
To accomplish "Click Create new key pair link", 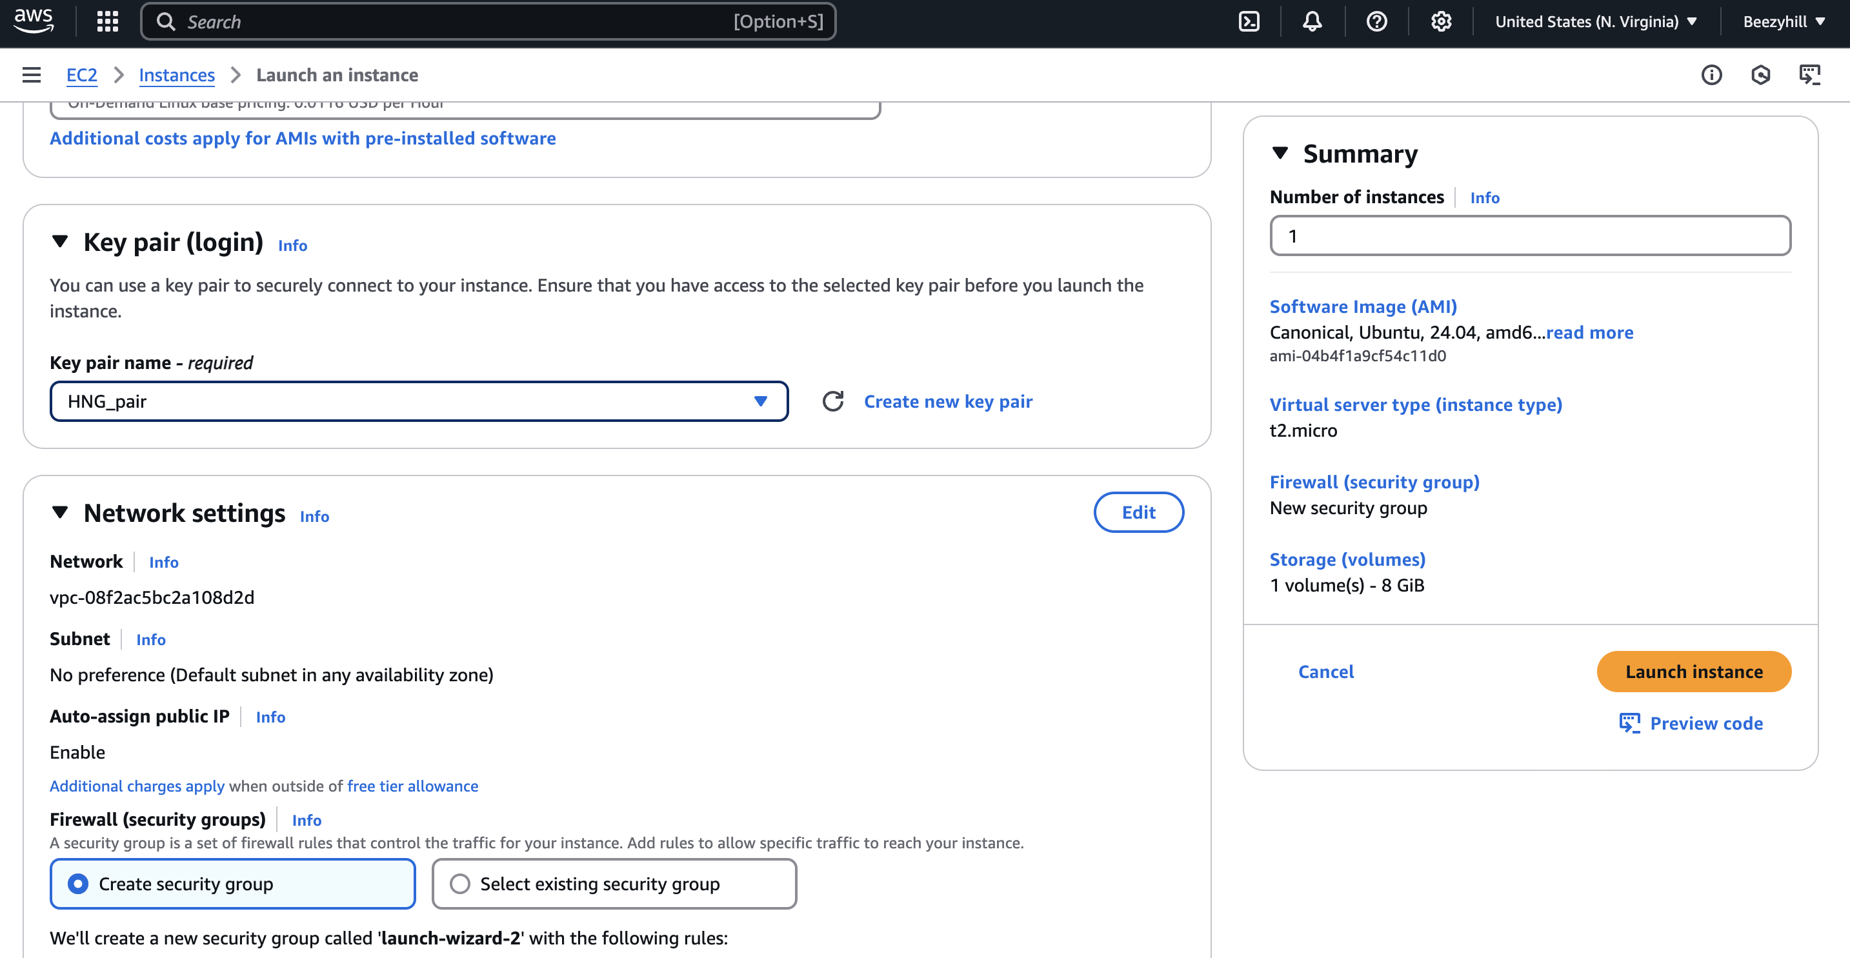I will (x=948, y=401).
